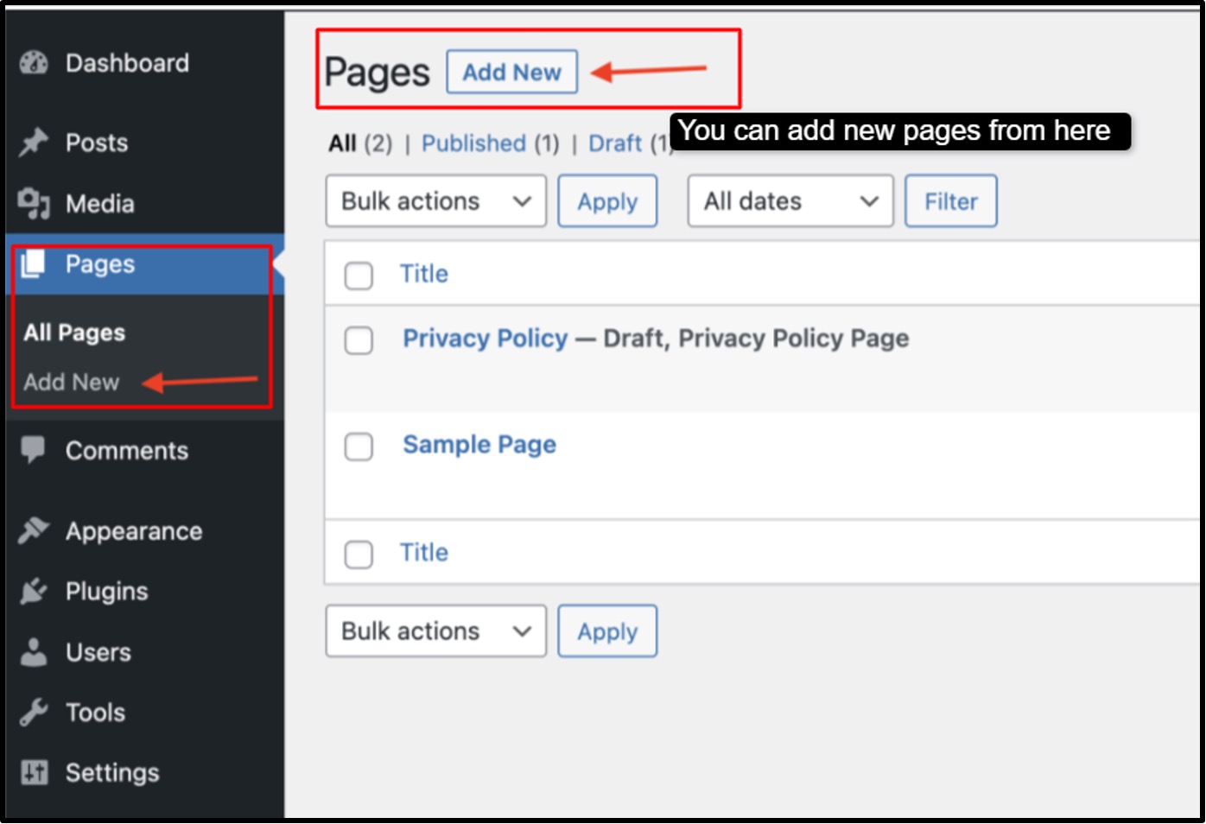The height and width of the screenshot is (824, 1206).
Task: Check the box next to Privacy Policy
Action: (359, 340)
